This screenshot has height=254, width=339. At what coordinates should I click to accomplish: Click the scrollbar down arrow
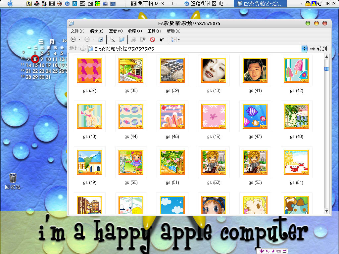coord(326,211)
